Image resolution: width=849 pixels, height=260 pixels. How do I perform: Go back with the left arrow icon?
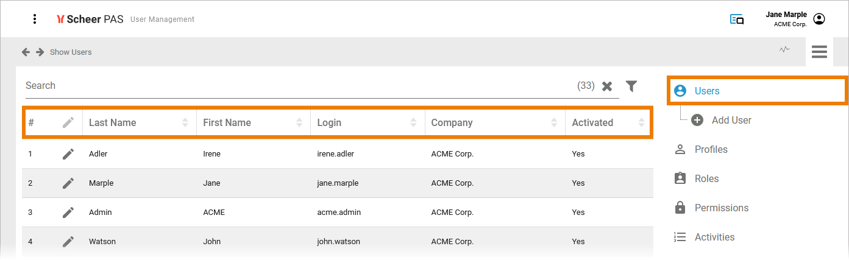click(x=26, y=52)
